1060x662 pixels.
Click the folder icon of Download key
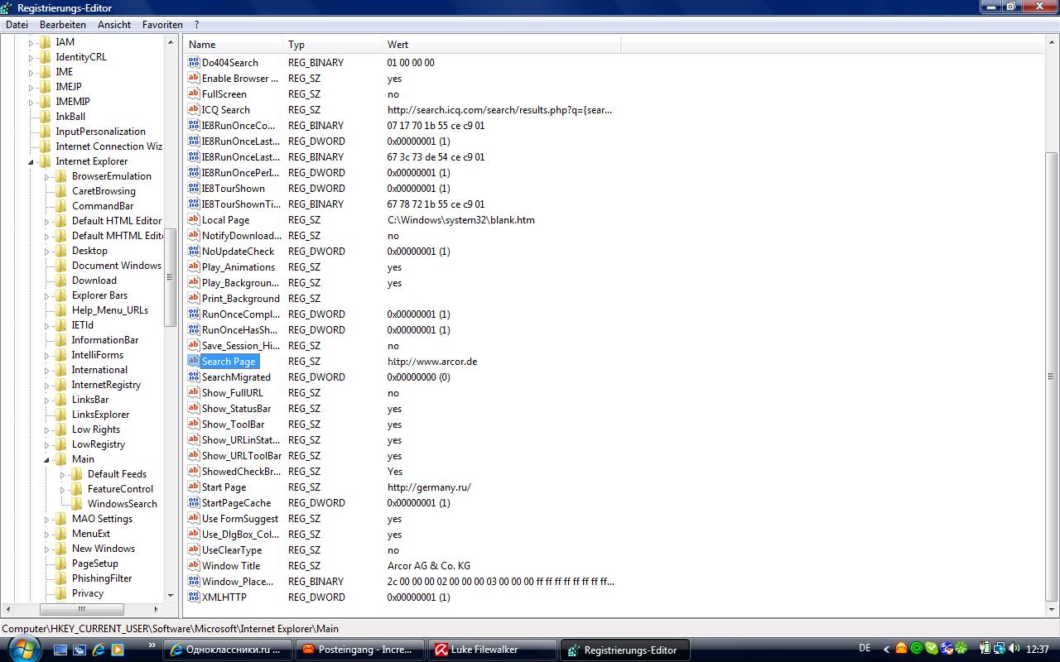[x=61, y=281]
